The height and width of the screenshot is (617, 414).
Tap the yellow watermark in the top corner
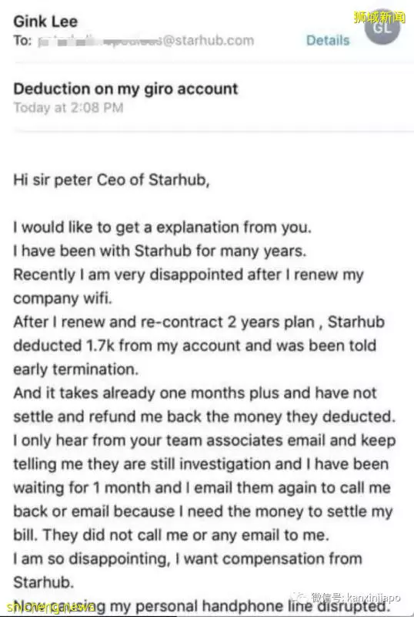click(x=379, y=17)
